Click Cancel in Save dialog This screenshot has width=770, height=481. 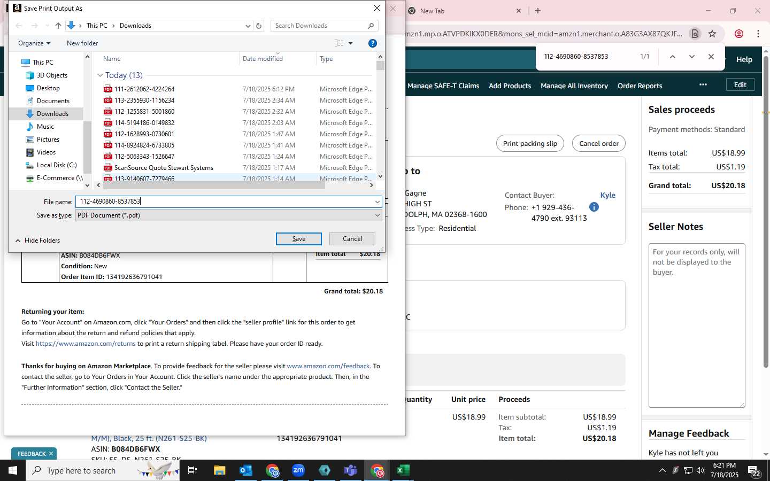pos(352,239)
